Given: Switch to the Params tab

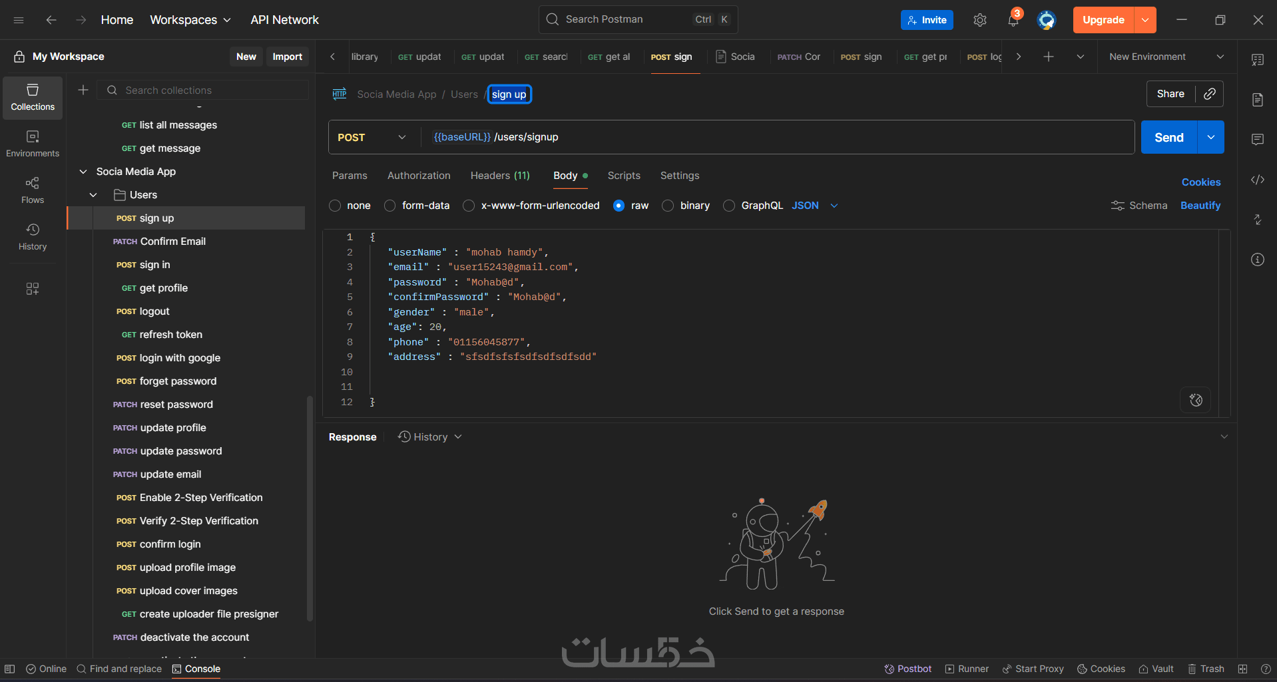Looking at the screenshot, I should (x=350, y=176).
